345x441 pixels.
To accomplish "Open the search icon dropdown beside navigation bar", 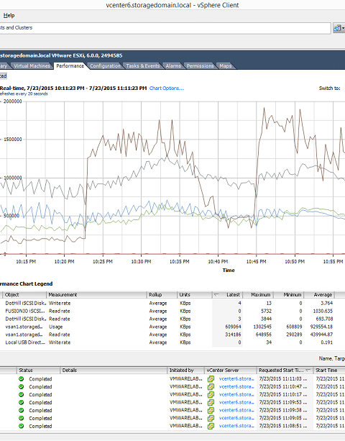I will [x=339, y=28].
